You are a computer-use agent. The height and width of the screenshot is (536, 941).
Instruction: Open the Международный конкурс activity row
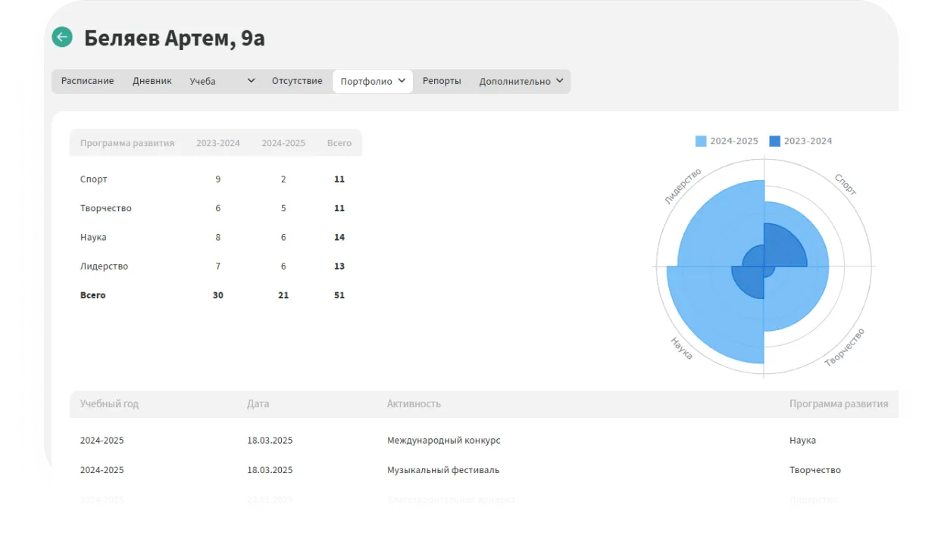pyautogui.click(x=443, y=441)
